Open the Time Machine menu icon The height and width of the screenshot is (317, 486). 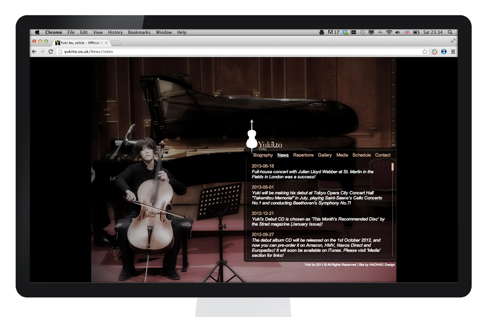(x=363, y=32)
